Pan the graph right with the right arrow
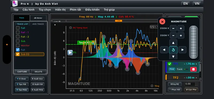Viewport: 214px width, 99px height. [182, 50]
